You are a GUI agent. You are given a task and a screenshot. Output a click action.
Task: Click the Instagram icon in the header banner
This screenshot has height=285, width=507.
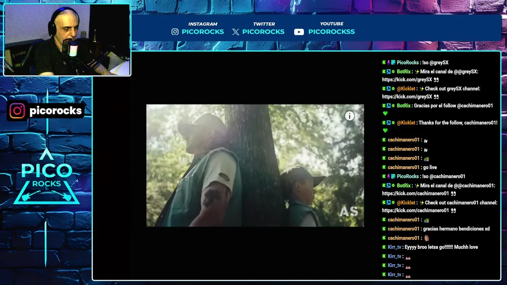point(175,32)
